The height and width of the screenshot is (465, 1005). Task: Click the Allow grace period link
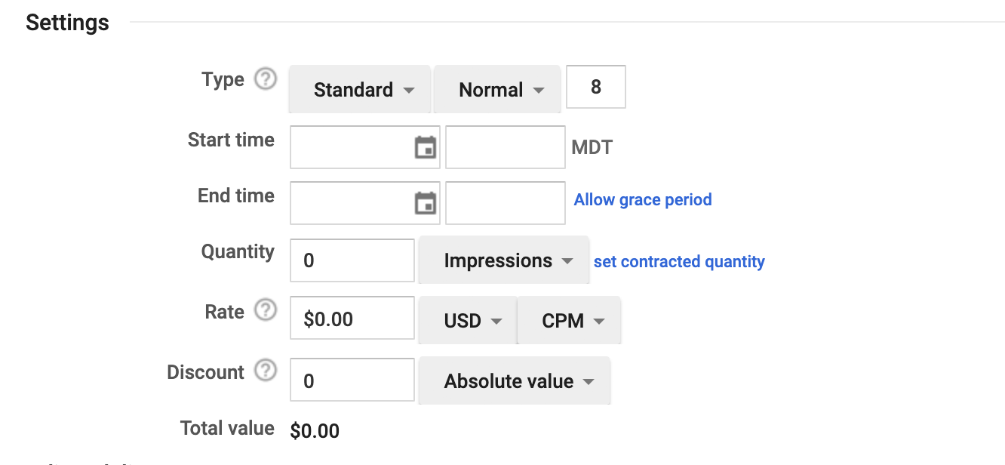(642, 199)
